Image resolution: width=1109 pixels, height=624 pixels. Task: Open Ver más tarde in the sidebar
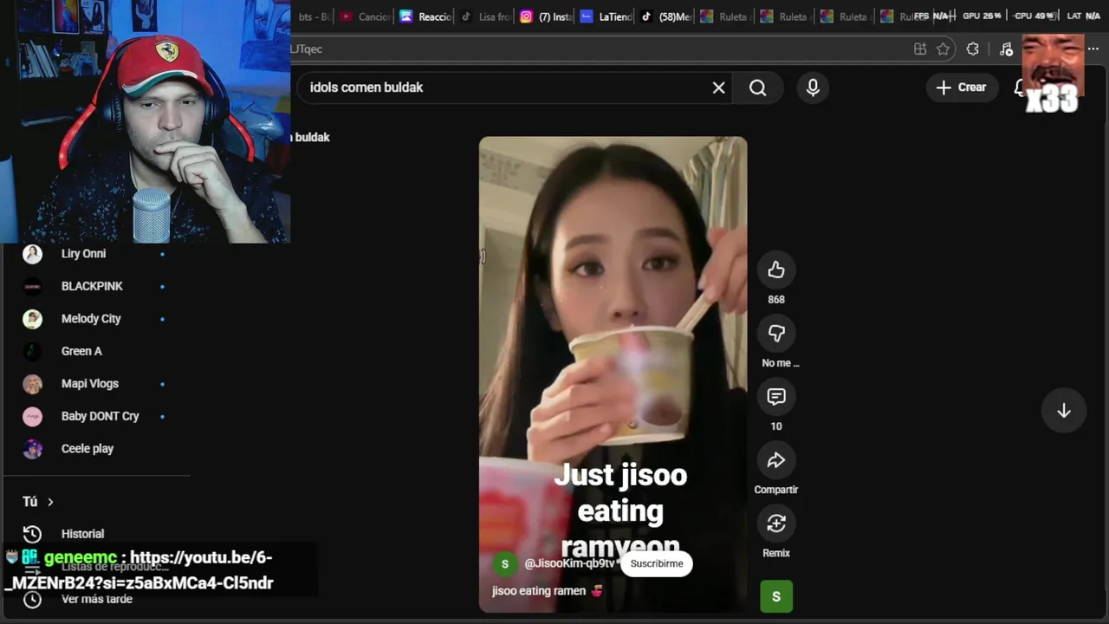(97, 599)
